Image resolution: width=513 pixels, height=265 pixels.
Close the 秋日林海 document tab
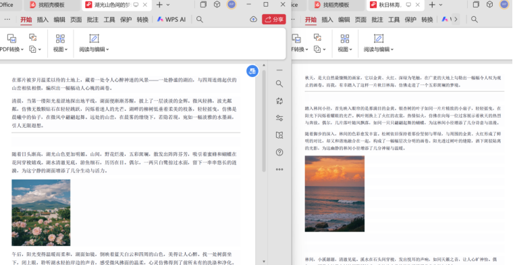point(417,5)
